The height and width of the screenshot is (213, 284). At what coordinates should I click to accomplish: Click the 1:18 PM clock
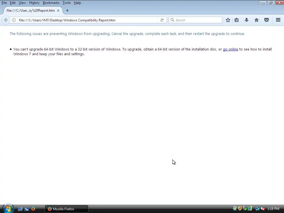tap(273, 209)
